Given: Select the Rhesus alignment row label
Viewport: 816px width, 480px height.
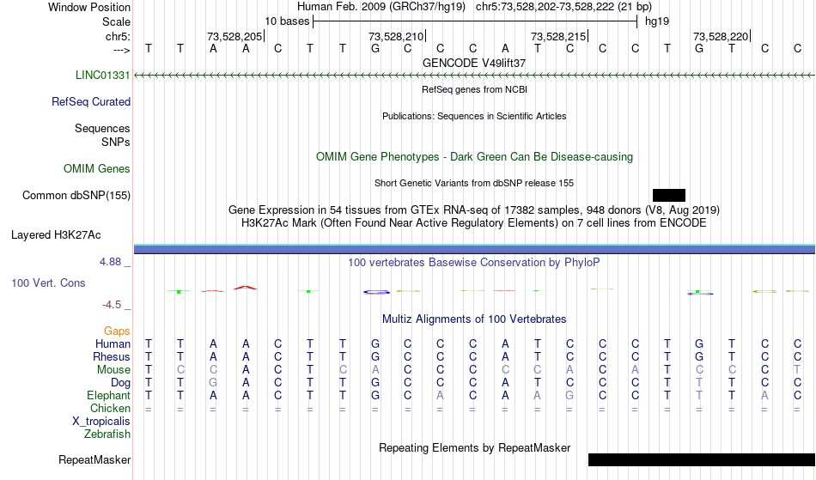Looking at the screenshot, I should [112, 356].
